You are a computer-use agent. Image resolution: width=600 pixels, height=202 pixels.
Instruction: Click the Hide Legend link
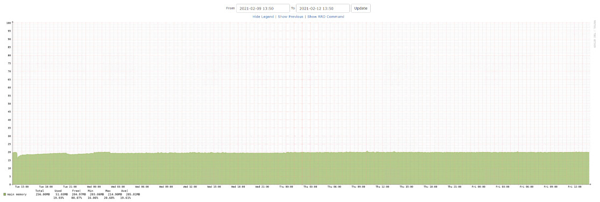click(x=263, y=17)
